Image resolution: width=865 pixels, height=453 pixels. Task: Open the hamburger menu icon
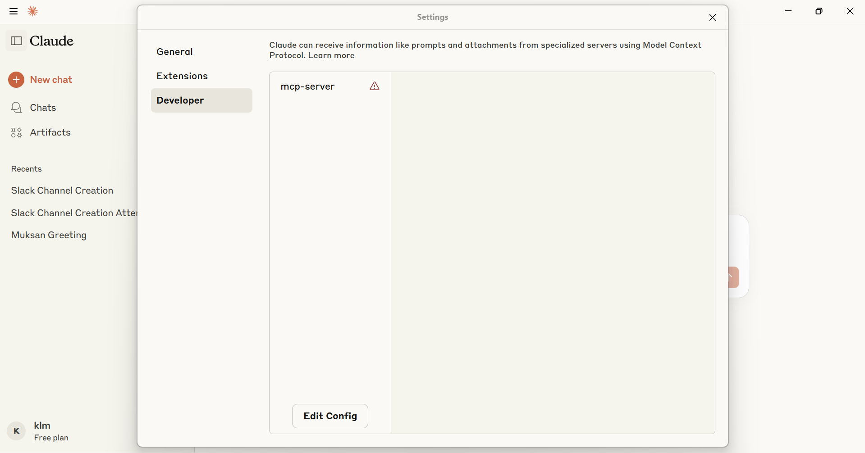pos(14,11)
